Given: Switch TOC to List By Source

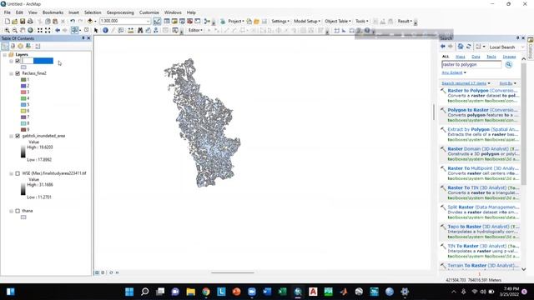Looking at the screenshot, I should tap(13, 47).
